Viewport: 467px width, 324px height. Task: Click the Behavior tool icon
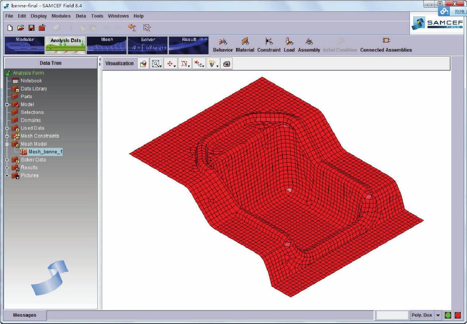(x=223, y=42)
